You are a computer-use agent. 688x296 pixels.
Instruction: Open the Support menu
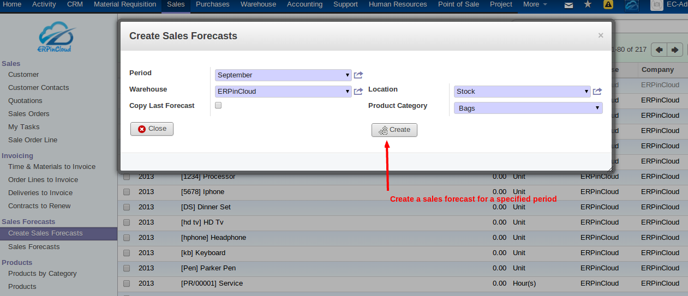345,4
